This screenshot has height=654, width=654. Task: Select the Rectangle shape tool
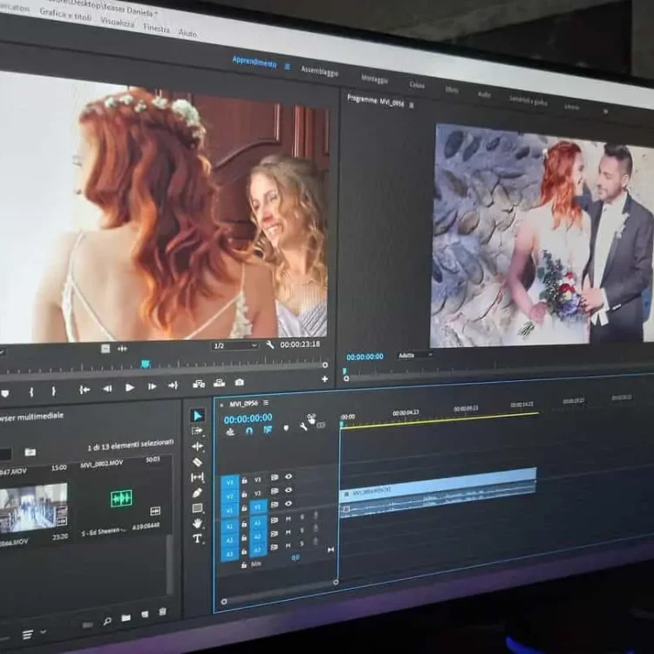pyautogui.click(x=197, y=508)
